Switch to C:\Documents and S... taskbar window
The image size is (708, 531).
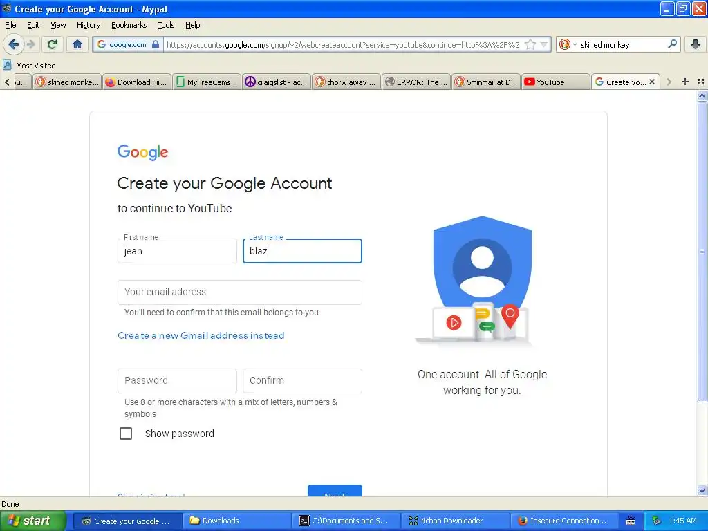pyautogui.click(x=347, y=521)
